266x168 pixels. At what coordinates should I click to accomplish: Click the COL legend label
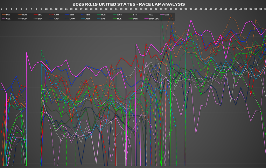coord(8,18)
